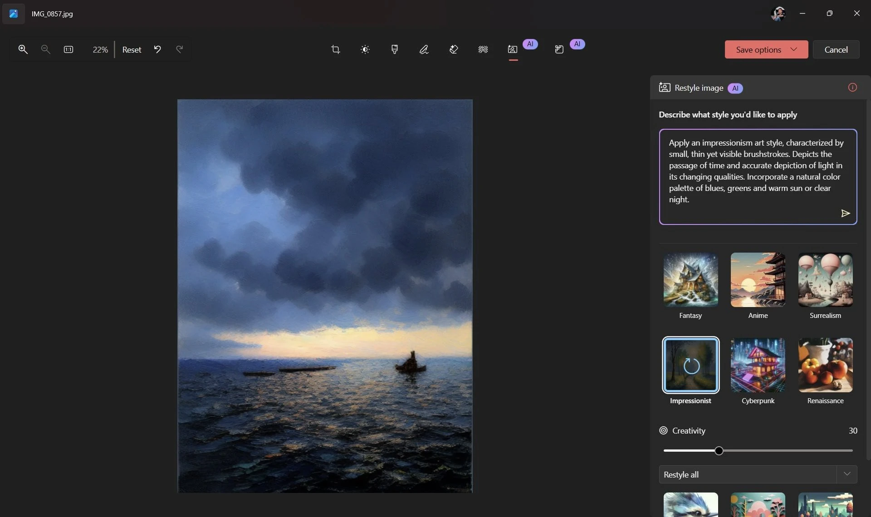Open the AI image creator tool icon
This screenshot has width=871, height=517.
559,49
